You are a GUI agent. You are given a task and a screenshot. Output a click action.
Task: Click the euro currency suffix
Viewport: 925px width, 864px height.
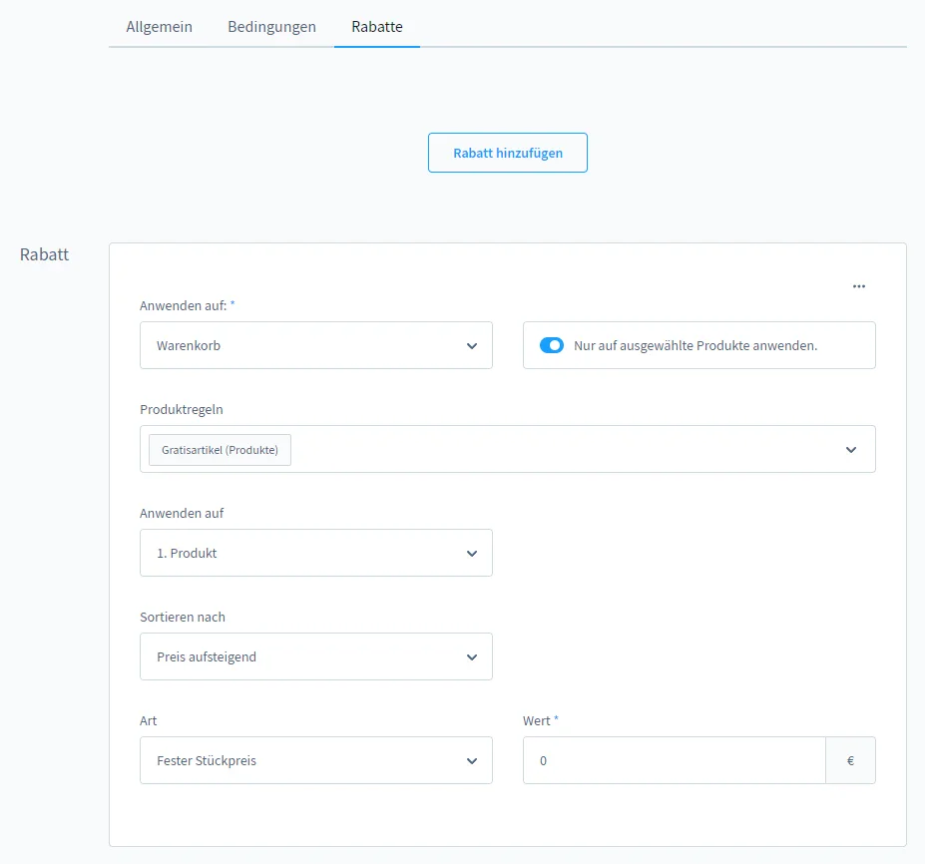pyautogui.click(x=851, y=761)
